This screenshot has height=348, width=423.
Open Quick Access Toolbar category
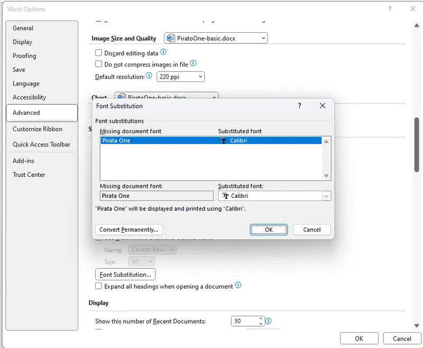click(41, 144)
